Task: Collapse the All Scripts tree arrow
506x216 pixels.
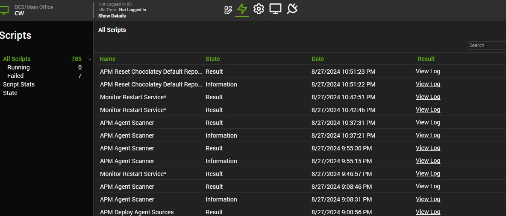Action: pyautogui.click(x=89, y=59)
